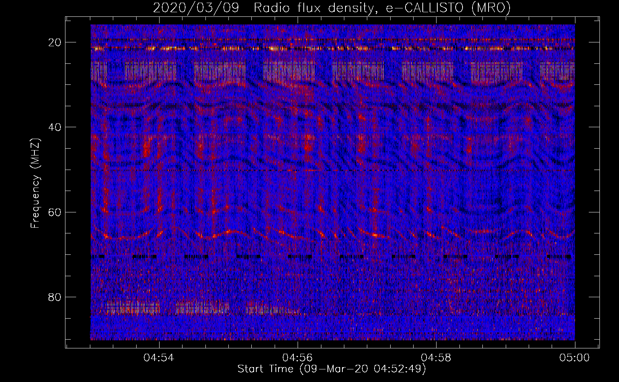Image resolution: width=619 pixels, height=382 pixels.
Task: Click the time tick label "04:54"
Action: point(159,358)
